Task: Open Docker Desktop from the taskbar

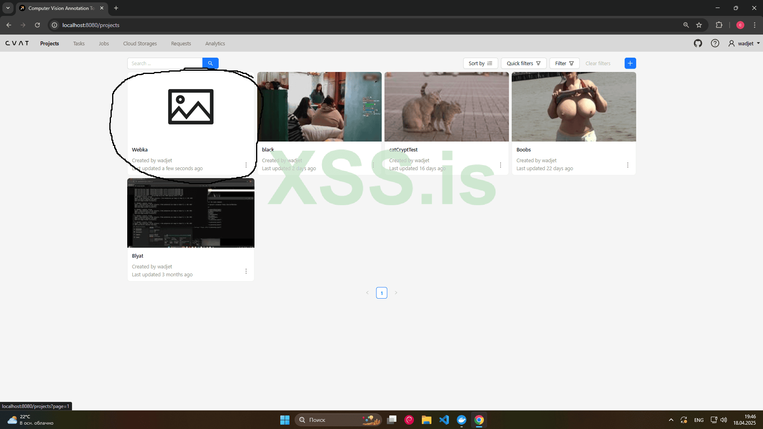Action: coord(462,420)
